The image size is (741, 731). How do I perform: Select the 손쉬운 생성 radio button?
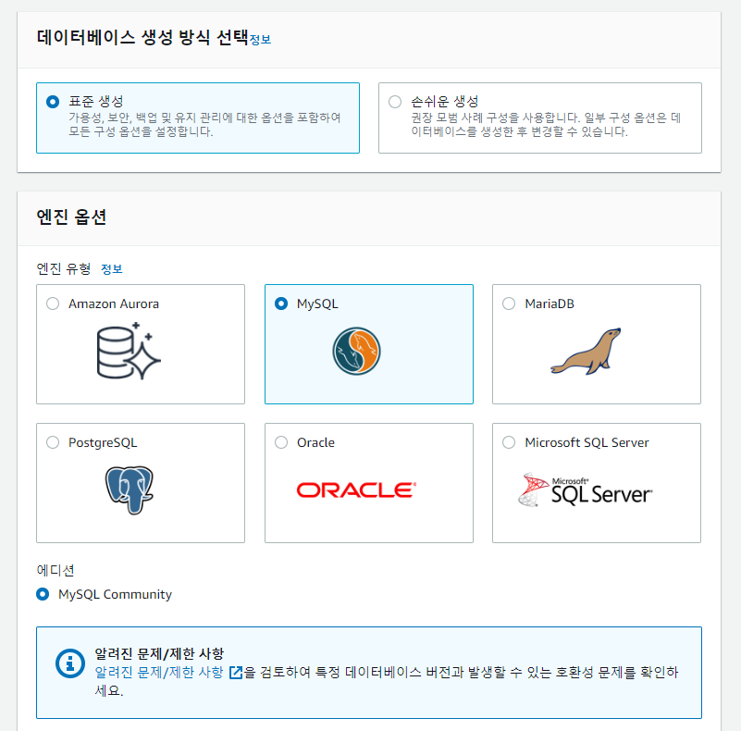coord(394,102)
